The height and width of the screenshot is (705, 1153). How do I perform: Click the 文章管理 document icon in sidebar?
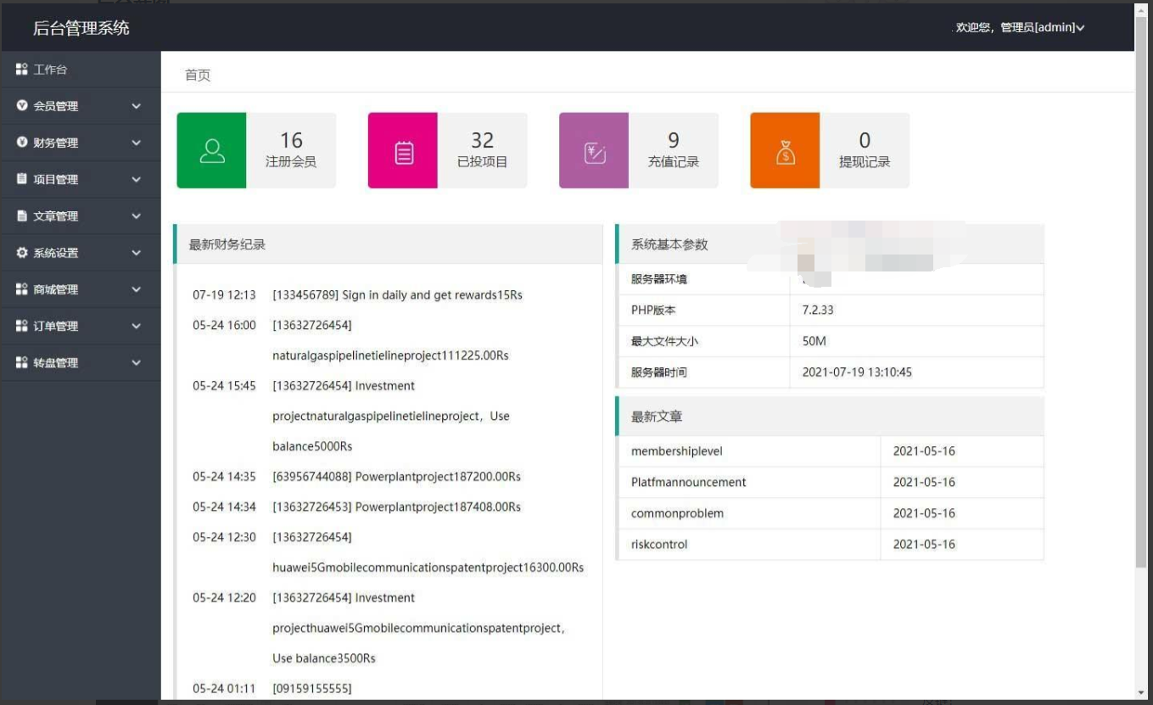[22, 215]
